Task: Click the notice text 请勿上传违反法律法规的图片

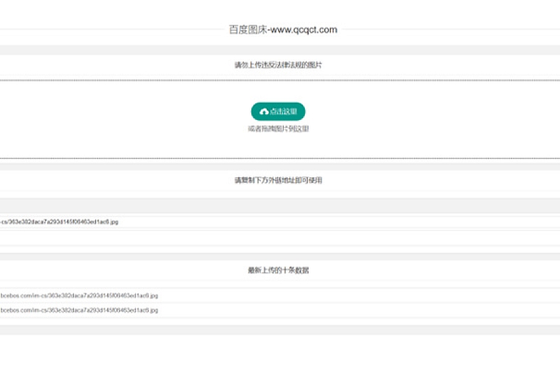Action: [x=278, y=65]
